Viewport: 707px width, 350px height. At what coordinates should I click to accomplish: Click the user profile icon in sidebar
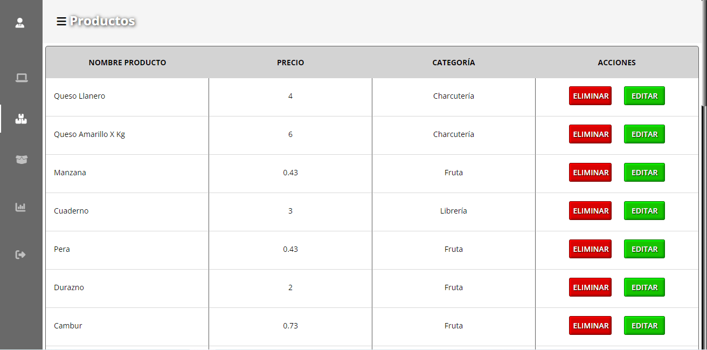[20, 23]
